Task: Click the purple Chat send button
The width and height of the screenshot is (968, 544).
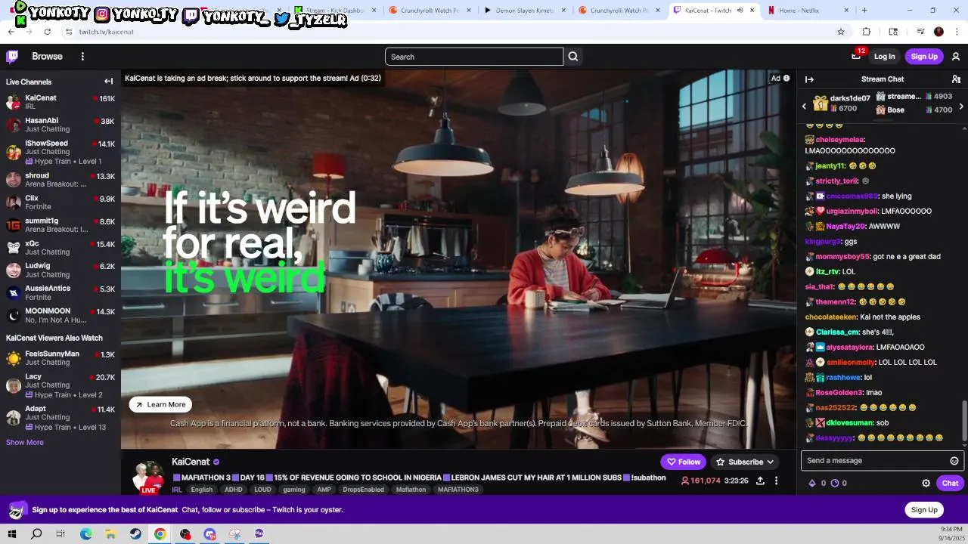Action: pyautogui.click(x=950, y=483)
